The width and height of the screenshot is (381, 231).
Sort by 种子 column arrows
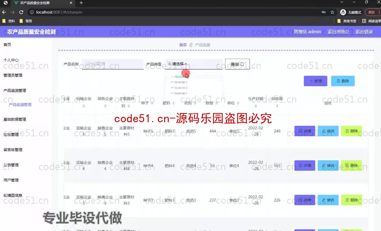(152, 103)
